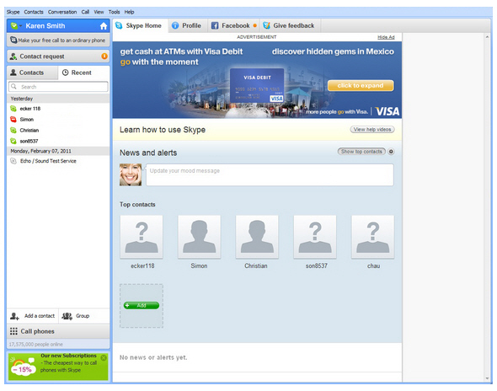This screenshot has width=497, height=391.
Task: Click the green status icon by Karen Smith
Action: point(14,26)
